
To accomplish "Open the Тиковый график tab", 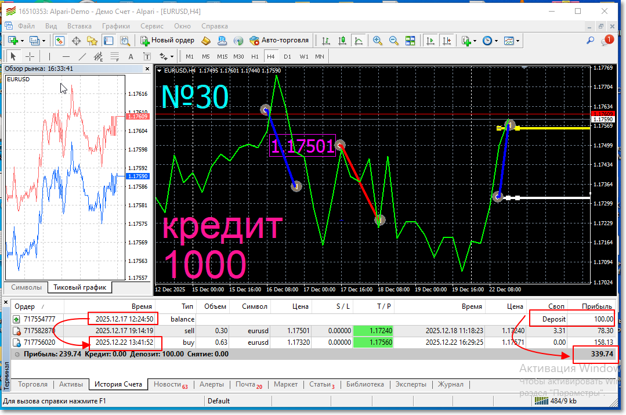I will click(x=79, y=287).
